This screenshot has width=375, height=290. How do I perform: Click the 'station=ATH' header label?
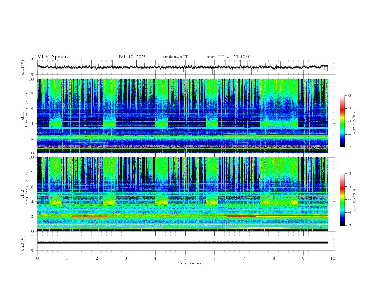coord(176,57)
